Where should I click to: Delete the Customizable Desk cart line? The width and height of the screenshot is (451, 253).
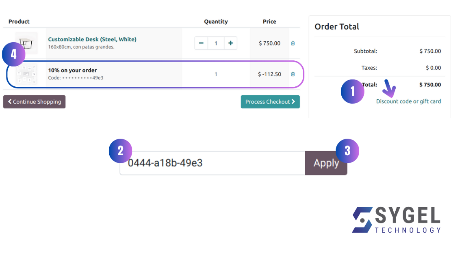coord(293,43)
